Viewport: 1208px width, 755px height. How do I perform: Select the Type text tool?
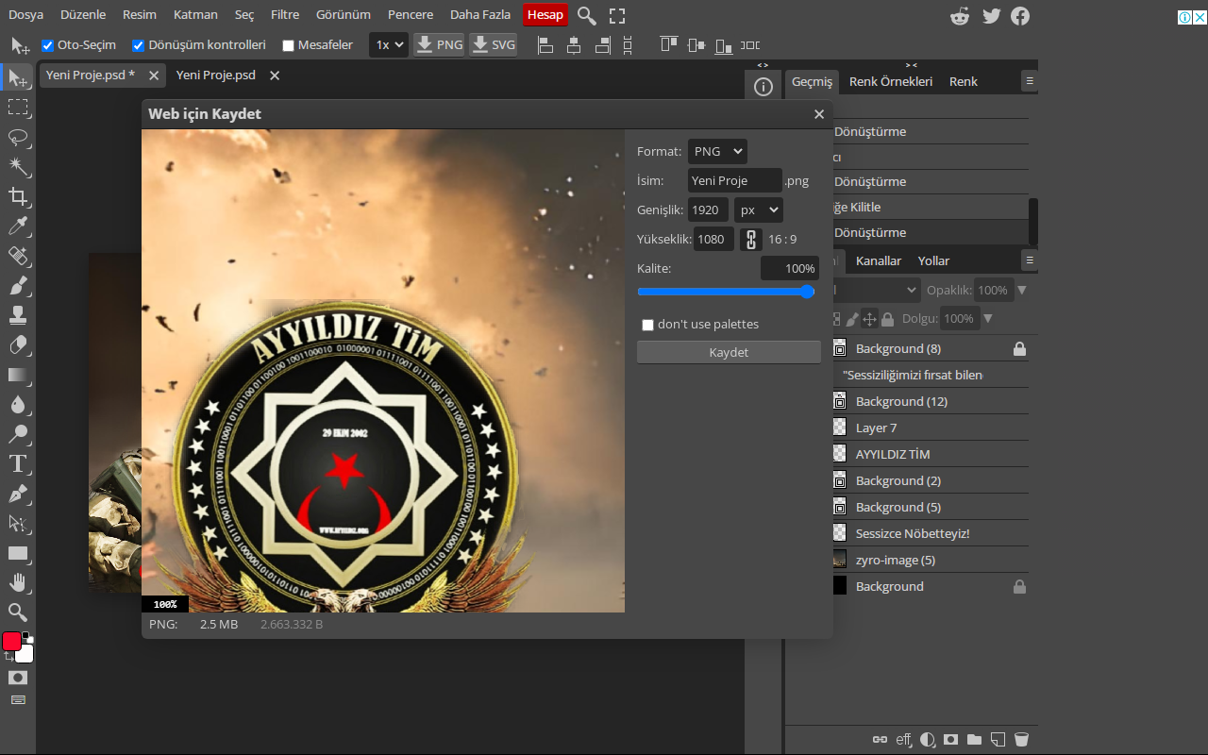coord(18,463)
